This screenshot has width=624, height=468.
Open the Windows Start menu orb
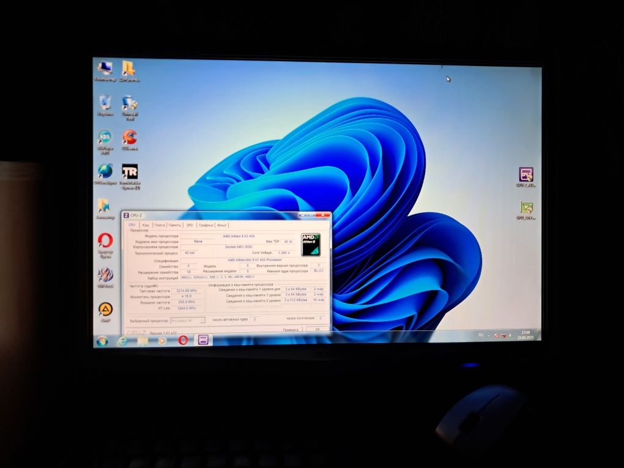coord(102,341)
